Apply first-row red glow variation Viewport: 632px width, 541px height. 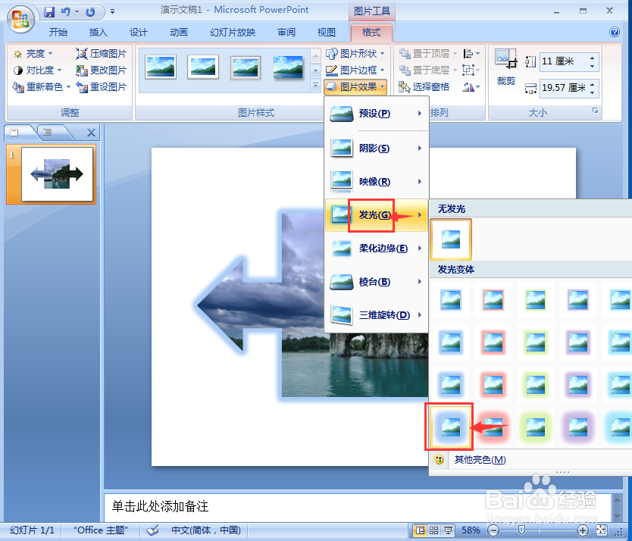tap(493, 300)
